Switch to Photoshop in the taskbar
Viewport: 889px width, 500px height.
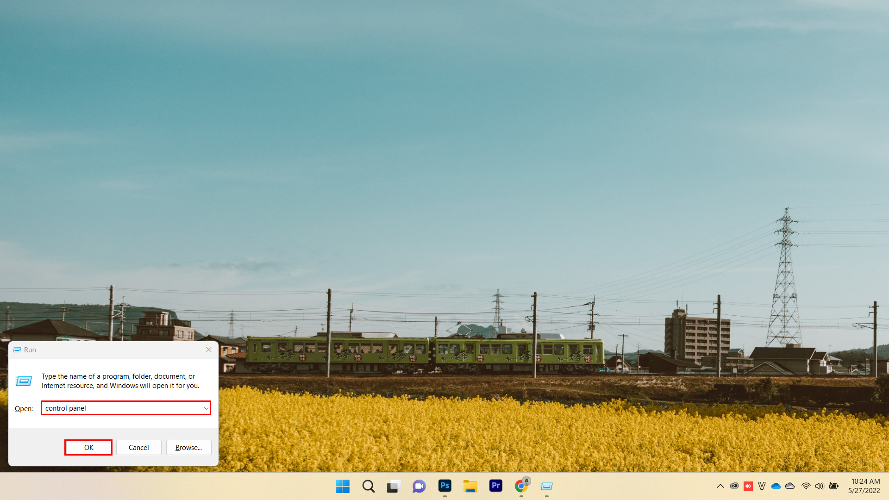[x=444, y=486]
